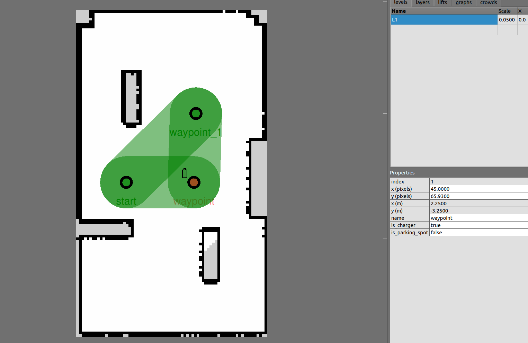Click the Name column header
Image resolution: width=528 pixels, height=343 pixels.
(x=444, y=11)
